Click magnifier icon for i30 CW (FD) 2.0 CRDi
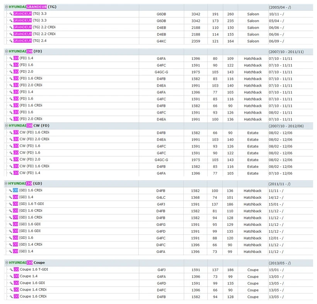This screenshot has width=317, height=304. pyautogui.click(x=11, y=139)
